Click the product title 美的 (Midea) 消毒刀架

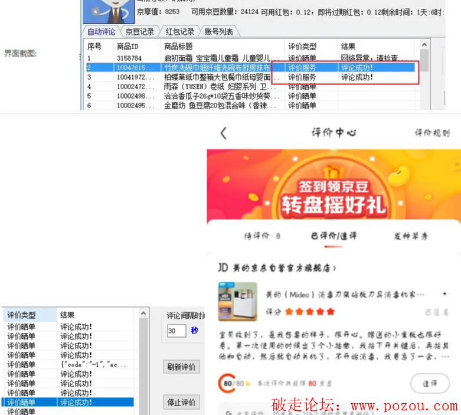point(345,295)
